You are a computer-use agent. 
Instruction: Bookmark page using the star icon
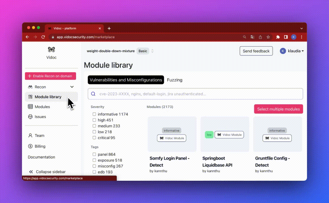click(x=268, y=37)
